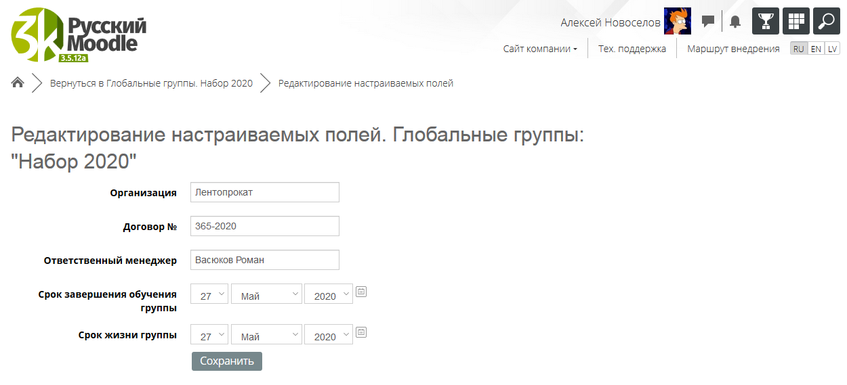This screenshot has height=385, width=847.
Task: Switch site language to LV
Action: click(832, 49)
